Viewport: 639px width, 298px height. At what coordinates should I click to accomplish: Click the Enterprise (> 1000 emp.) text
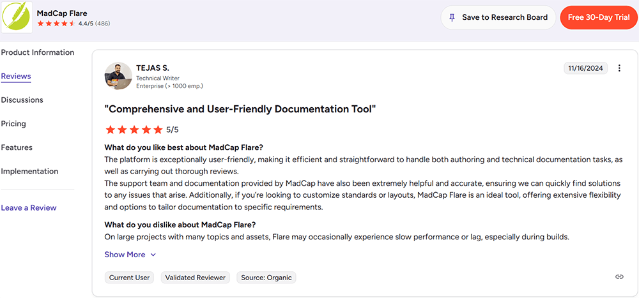(x=169, y=86)
